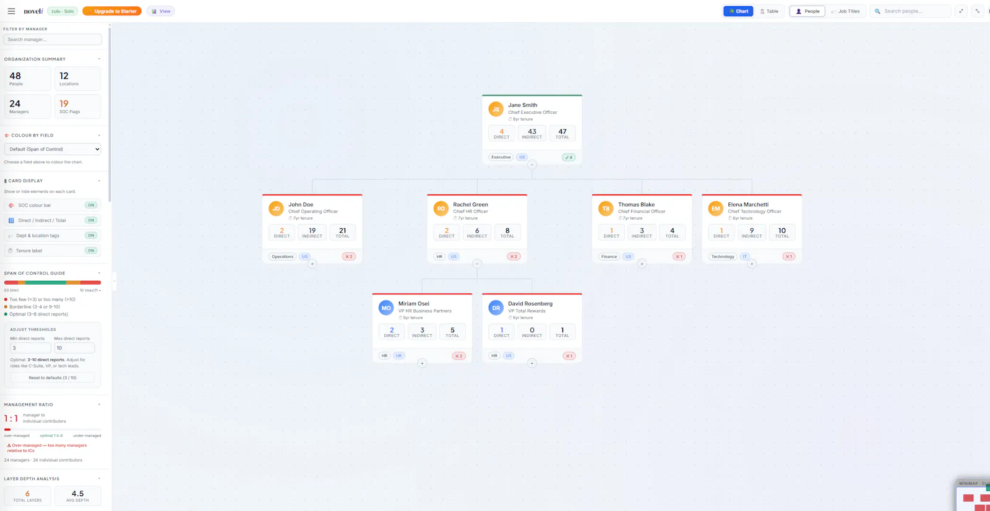Click the zulu · Solo plan badge

coord(62,11)
